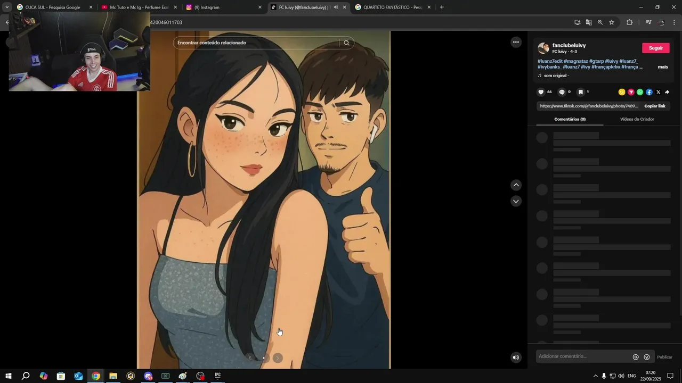
Task: Open more share options arrow
Action: (667, 92)
